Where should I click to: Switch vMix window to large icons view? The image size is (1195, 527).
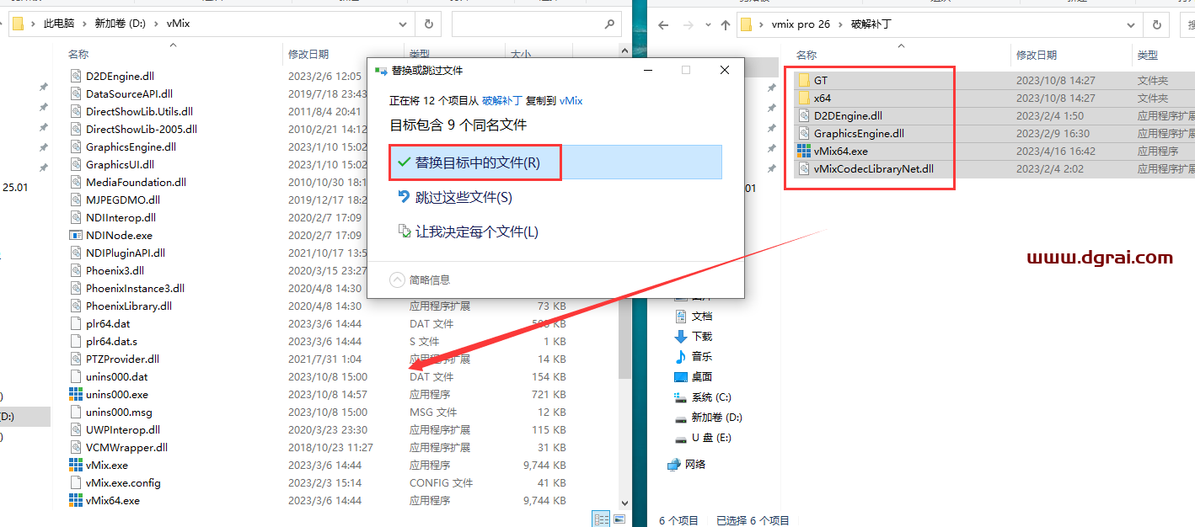click(x=619, y=519)
